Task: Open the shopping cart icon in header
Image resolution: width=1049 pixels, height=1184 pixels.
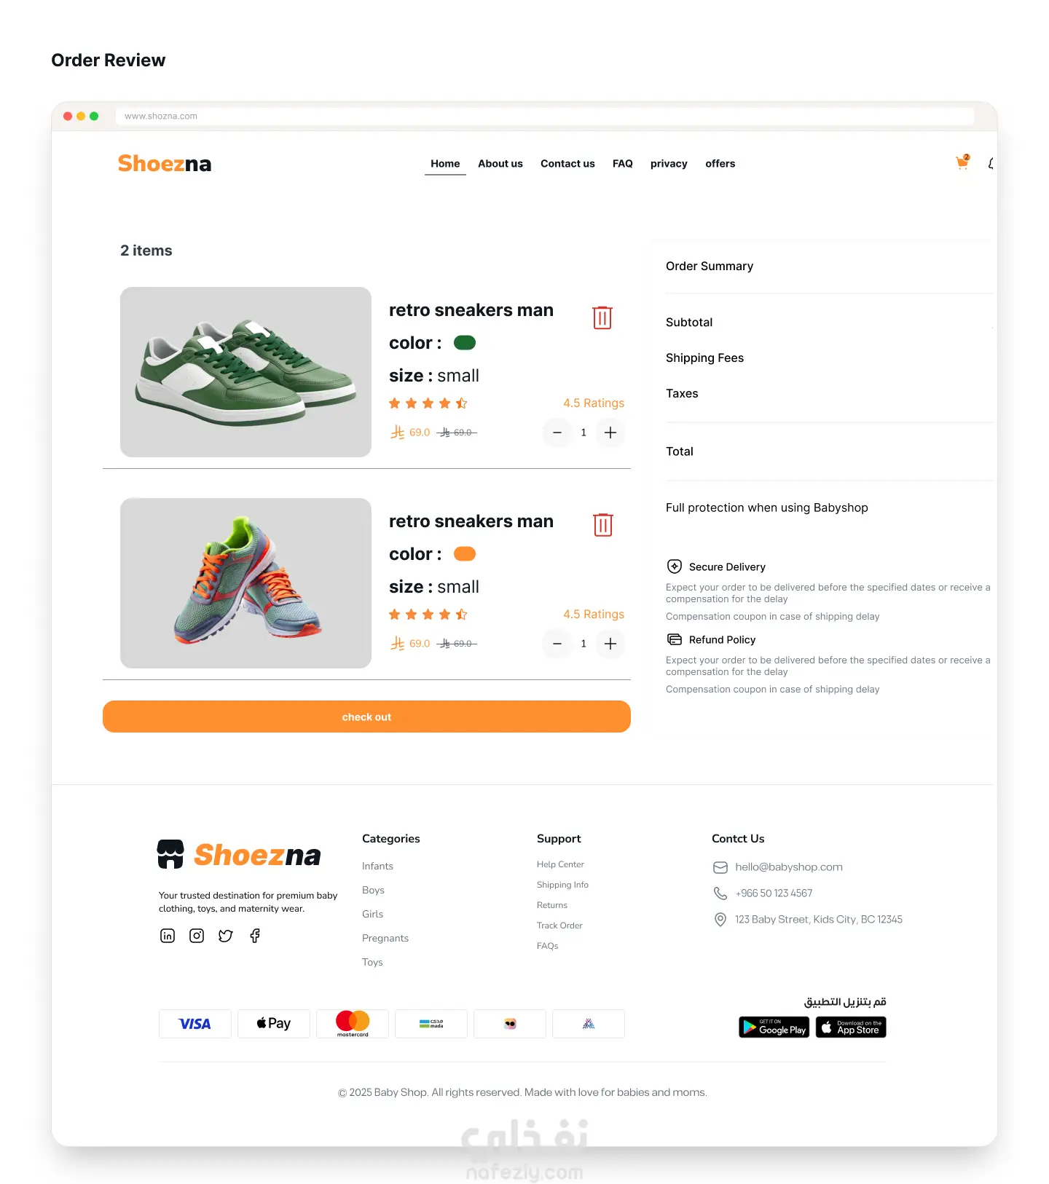Action: pyautogui.click(x=962, y=162)
